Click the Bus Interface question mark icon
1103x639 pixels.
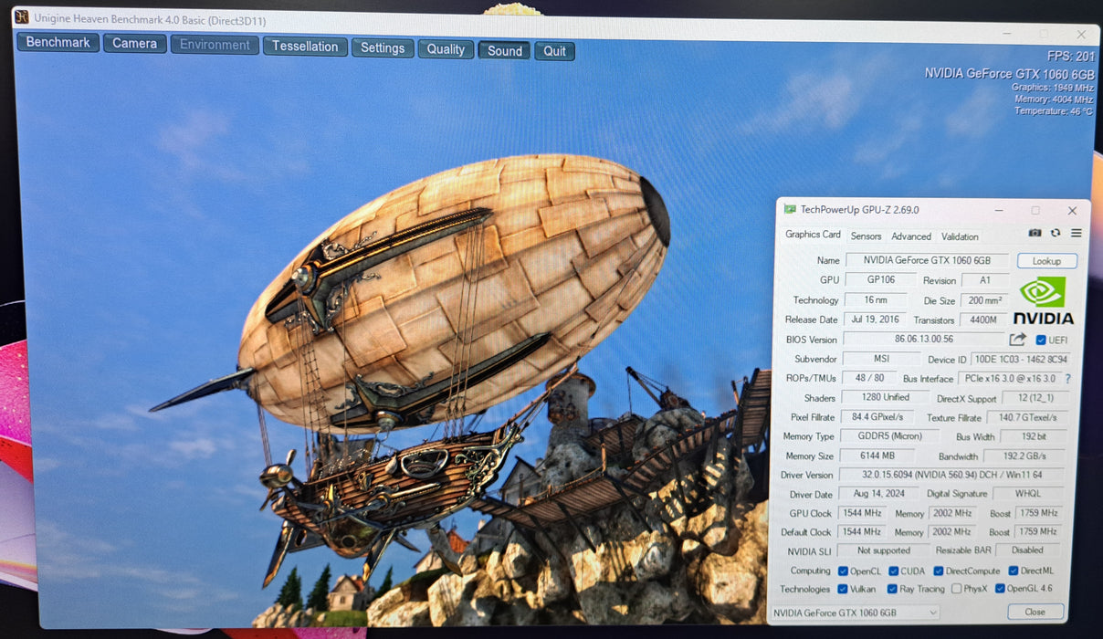1067,379
